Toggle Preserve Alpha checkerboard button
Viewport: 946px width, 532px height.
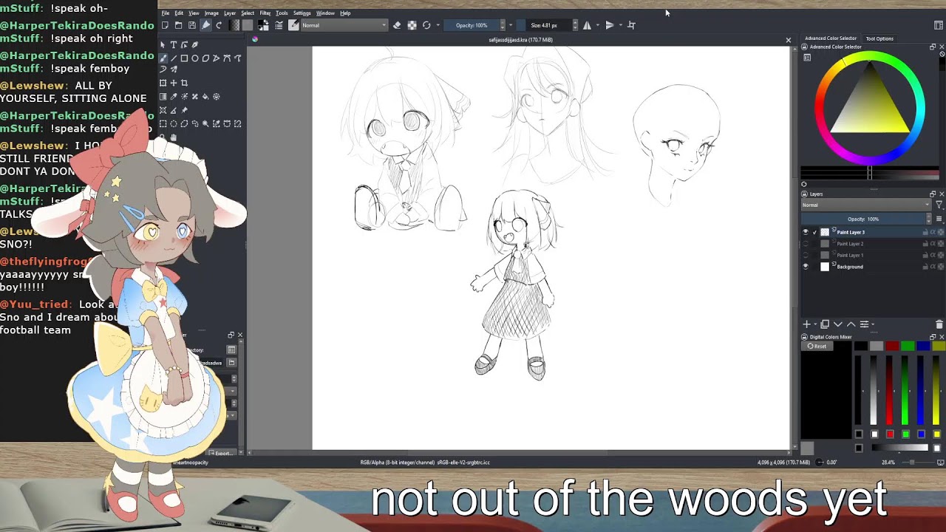tap(412, 25)
